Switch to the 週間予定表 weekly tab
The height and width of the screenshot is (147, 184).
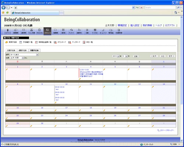point(22,50)
